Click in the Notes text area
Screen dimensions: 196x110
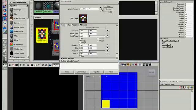click(x=89, y=66)
